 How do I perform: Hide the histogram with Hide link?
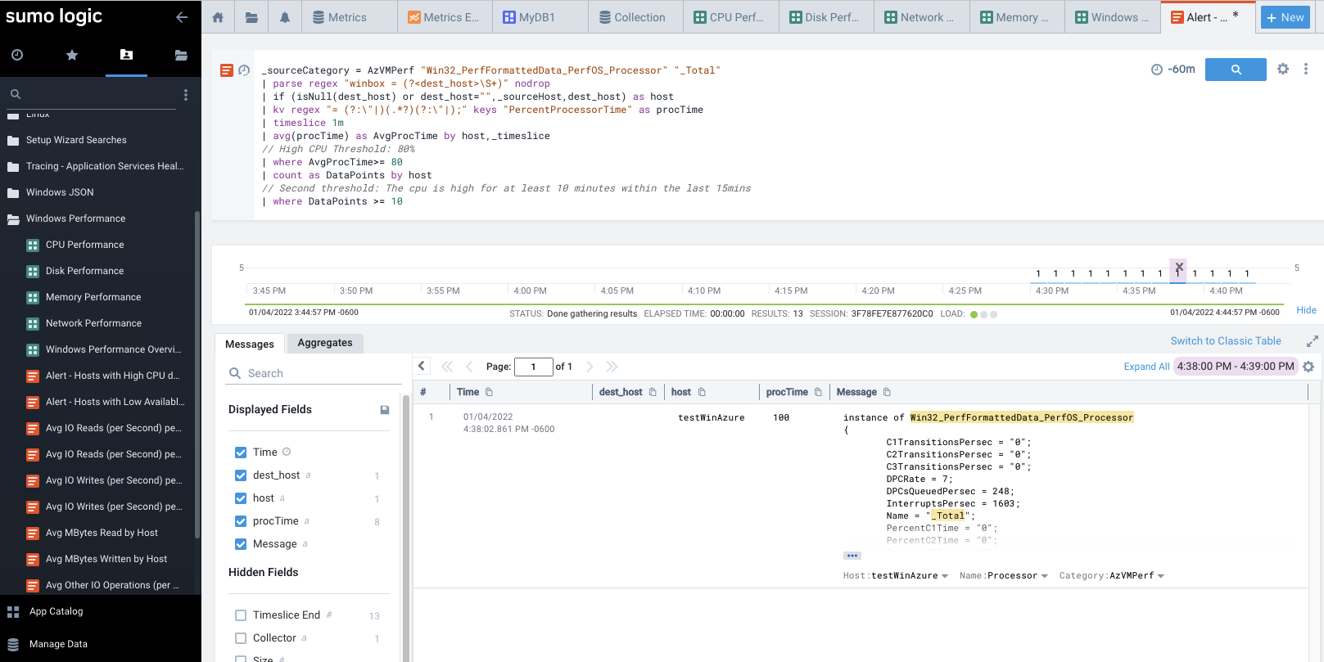point(1307,310)
